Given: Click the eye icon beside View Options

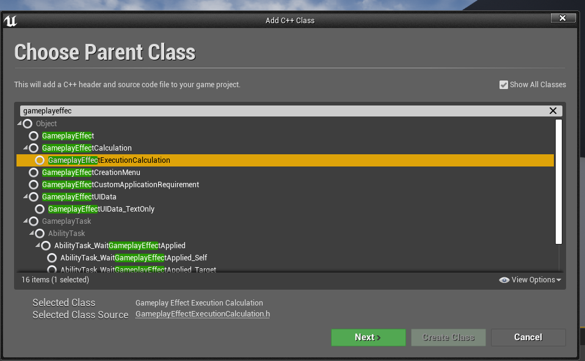Looking at the screenshot, I should tap(504, 280).
